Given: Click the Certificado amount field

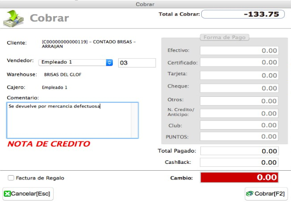Looking at the screenshot, I should tap(239, 62).
